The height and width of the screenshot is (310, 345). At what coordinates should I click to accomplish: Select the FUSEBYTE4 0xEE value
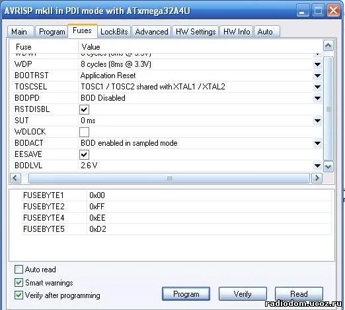(x=97, y=218)
